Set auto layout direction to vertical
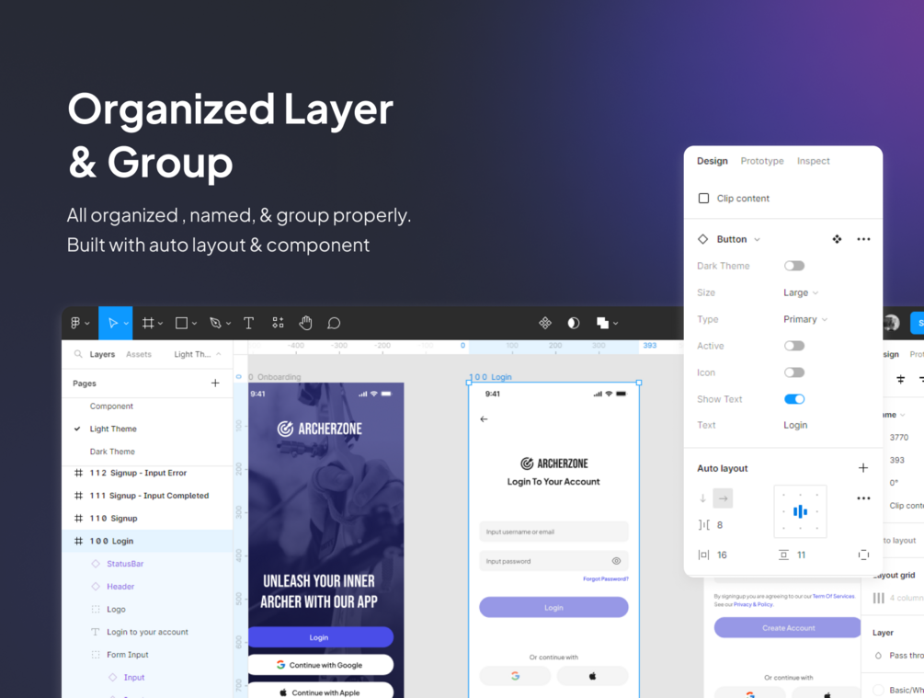Image resolution: width=924 pixels, height=698 pixels. point(703,498)
